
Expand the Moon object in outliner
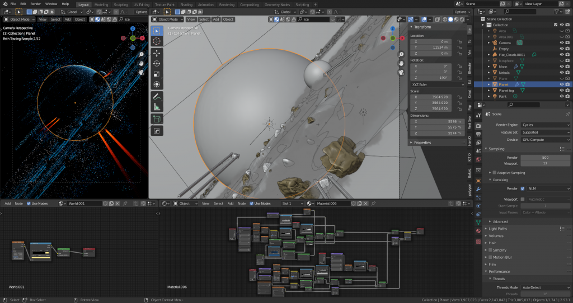tap(489, 67)
